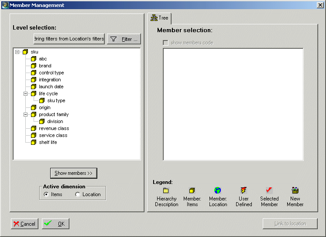This screenshot has width=326, height=237.
Task: Click the cube icon beside shelf life
Action: pos(34,142)
